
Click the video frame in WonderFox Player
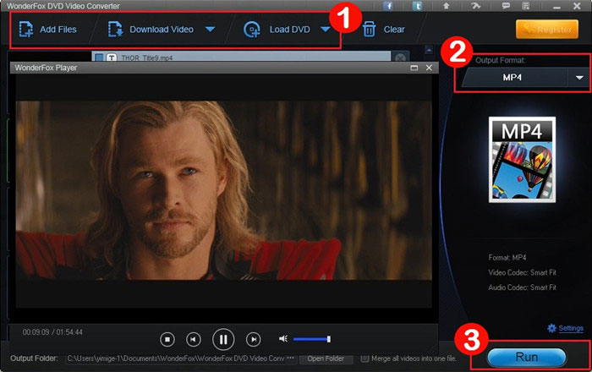pos(224,190)
